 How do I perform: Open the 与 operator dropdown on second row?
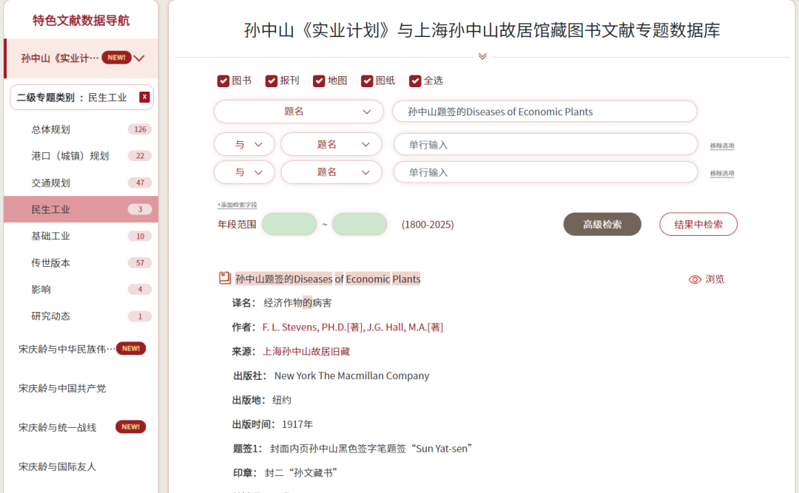244,144
